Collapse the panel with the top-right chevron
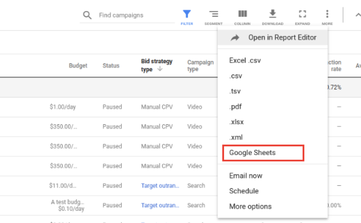This screenshot has width=361, height=223. tap(358, 15)
